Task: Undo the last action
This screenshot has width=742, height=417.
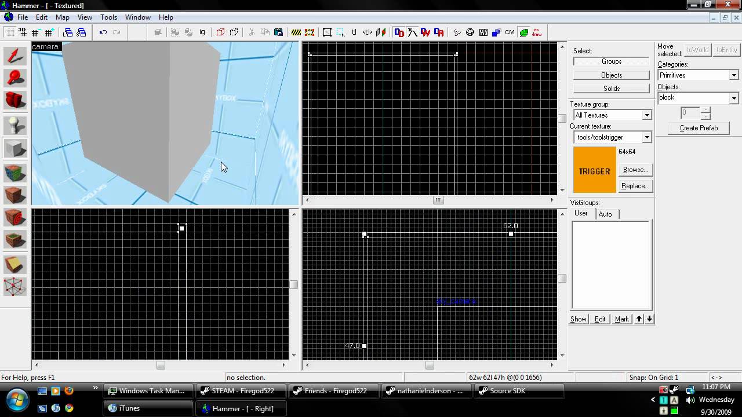Action: pyautogui.click(x=103, y=32)
